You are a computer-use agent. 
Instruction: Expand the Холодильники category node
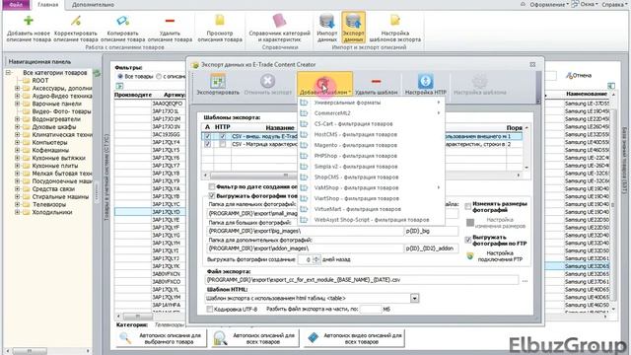(x=18, y=212)
